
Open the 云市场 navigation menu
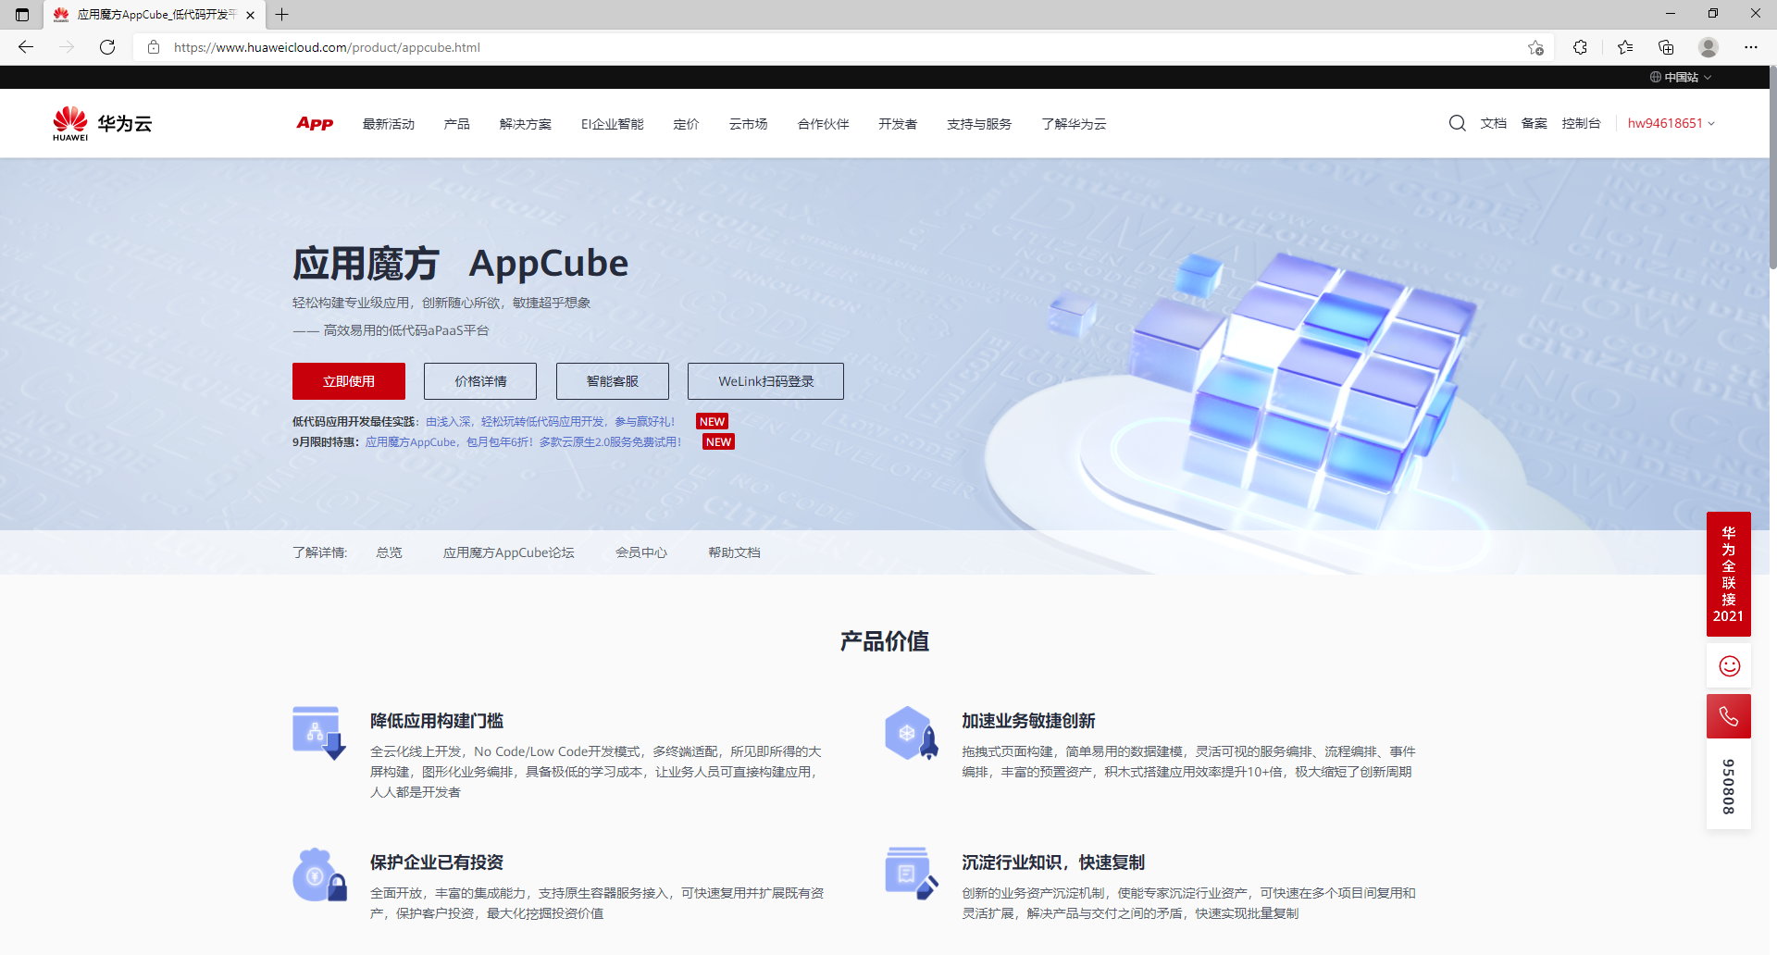tap(749, 124)
